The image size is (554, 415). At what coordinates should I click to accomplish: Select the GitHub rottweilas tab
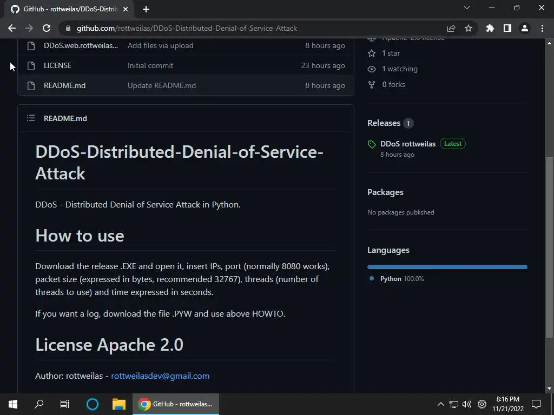pos(70,9)
